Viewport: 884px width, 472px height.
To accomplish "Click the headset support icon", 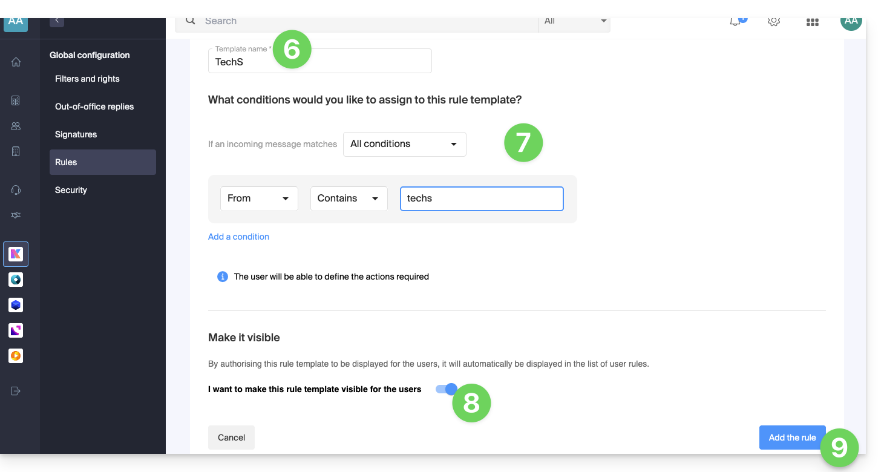I will [x=16, y=190].
